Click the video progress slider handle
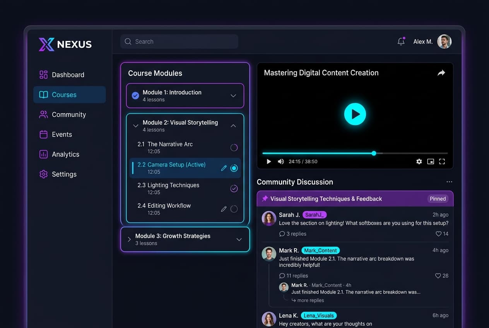 [374, 153]
